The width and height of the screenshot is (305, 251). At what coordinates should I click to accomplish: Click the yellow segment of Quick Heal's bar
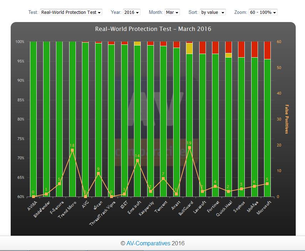(x=228, y=55)
